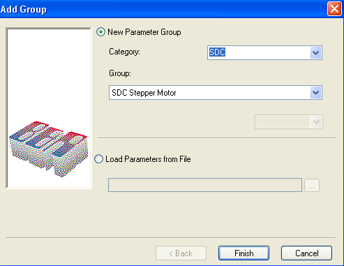The height and width of the screenshot is (266, 344).
Task: Click the Finish button
Action: pyautogui.click(x=244, y=253)
